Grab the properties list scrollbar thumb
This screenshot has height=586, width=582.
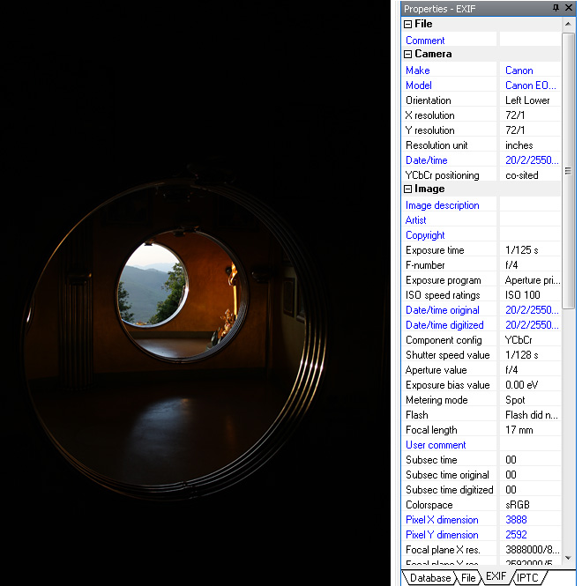click(570, 169)
